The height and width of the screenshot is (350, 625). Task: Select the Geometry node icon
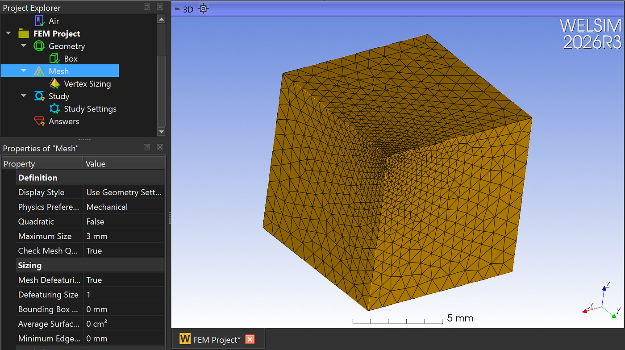click(39, 46)
